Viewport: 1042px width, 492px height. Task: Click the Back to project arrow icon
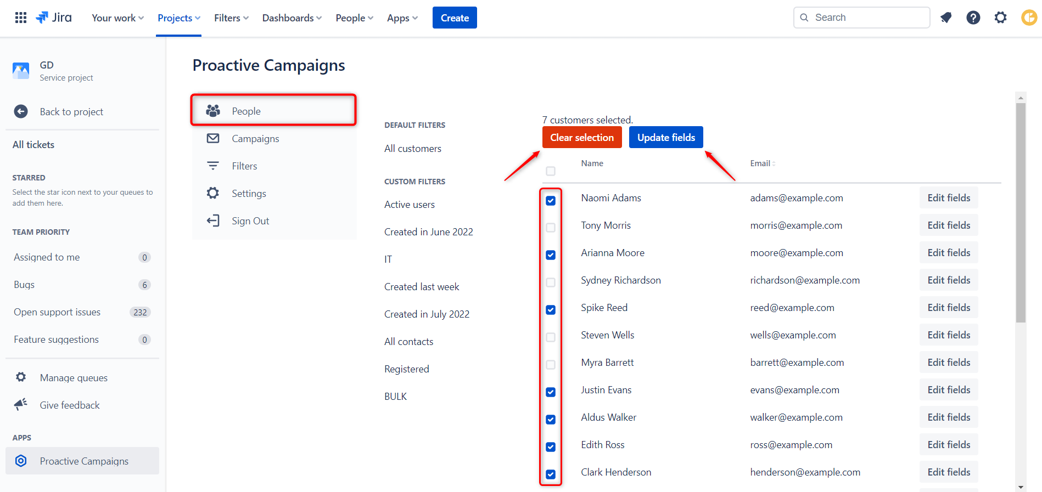21,111
